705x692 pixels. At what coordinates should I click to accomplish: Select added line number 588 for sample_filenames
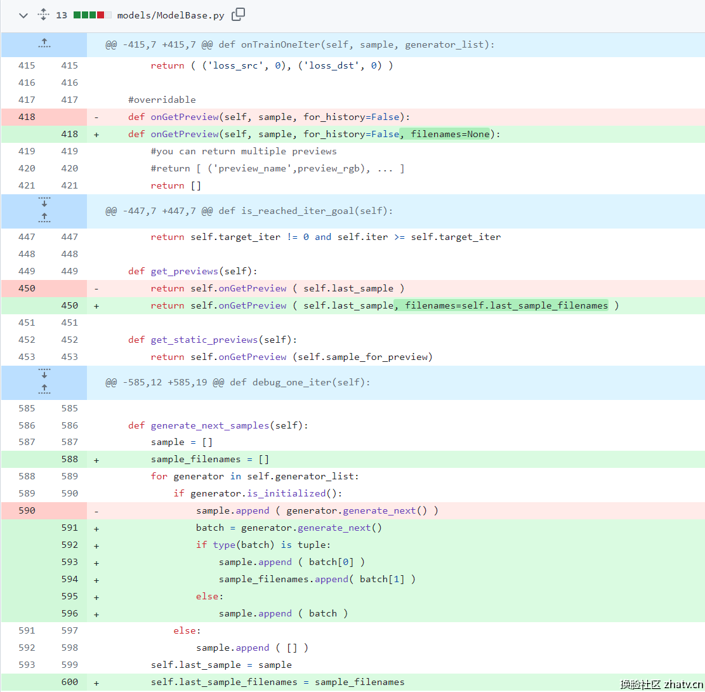coord(69,460)
